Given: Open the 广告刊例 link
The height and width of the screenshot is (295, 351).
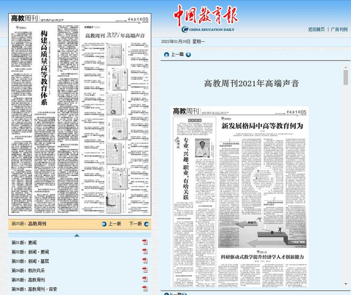Looking at the screenshot, I should (339, 29).
